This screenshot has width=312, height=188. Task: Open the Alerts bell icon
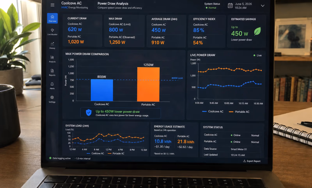[52, 85]
